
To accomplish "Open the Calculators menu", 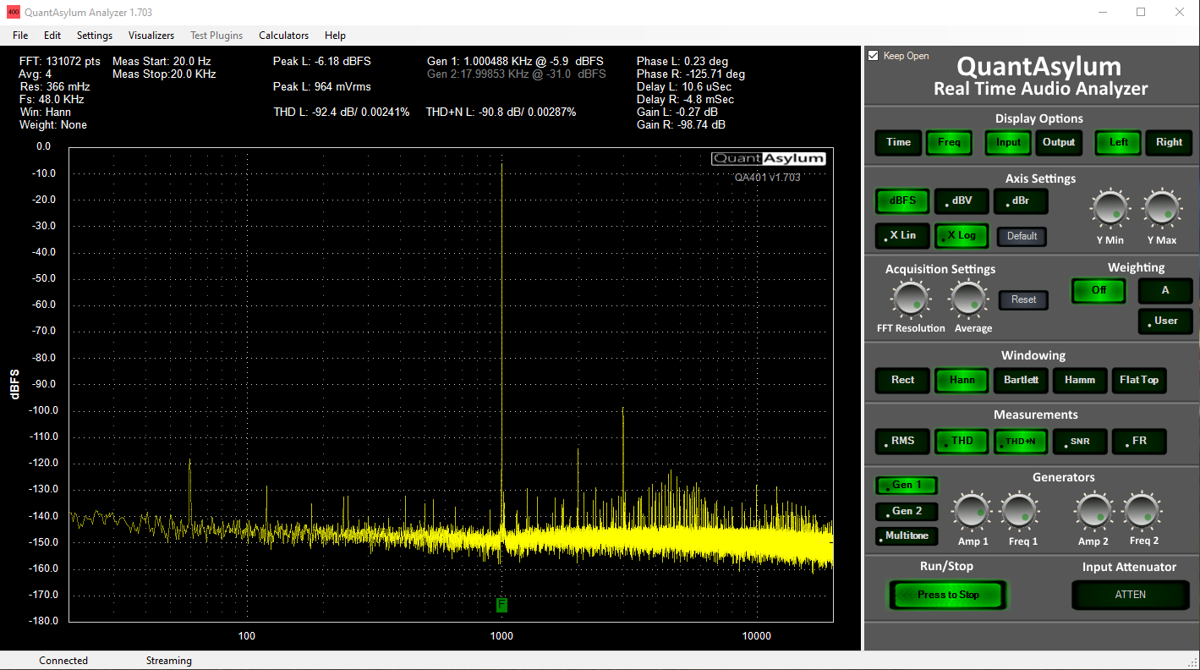I will 284,36.
